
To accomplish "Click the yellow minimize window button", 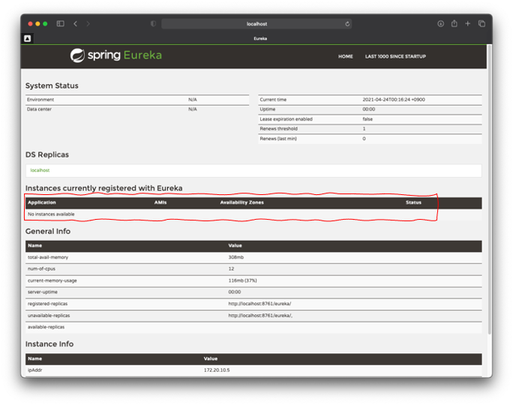I will [37, 23].
